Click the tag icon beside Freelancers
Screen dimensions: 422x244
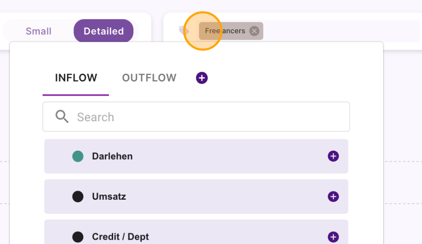(x=184, y=31)
